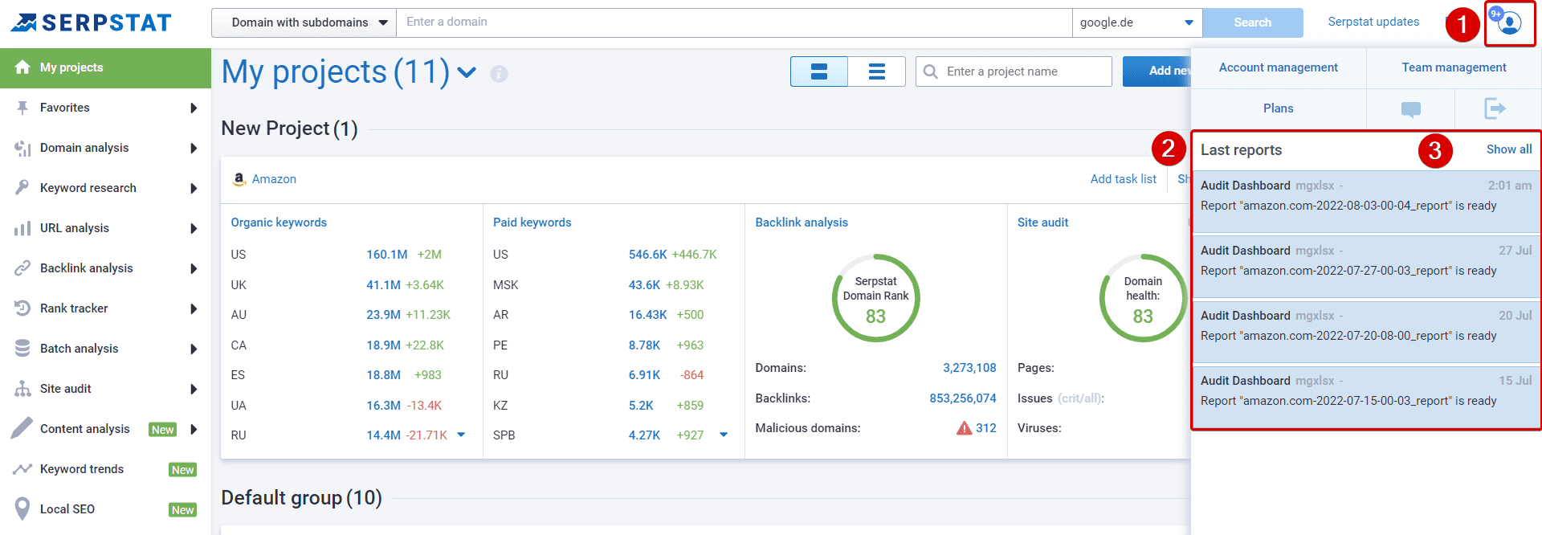
Task: Click the Backlinks count 853,256,074
Action: coord(962,398)
